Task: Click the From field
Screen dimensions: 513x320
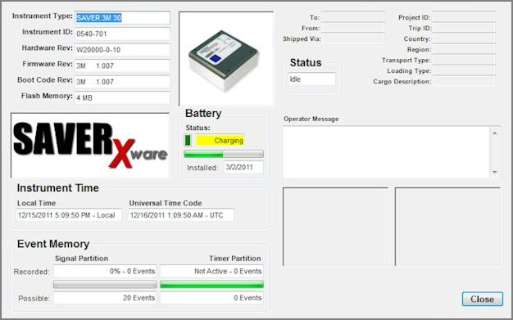Action: point(353,28)
